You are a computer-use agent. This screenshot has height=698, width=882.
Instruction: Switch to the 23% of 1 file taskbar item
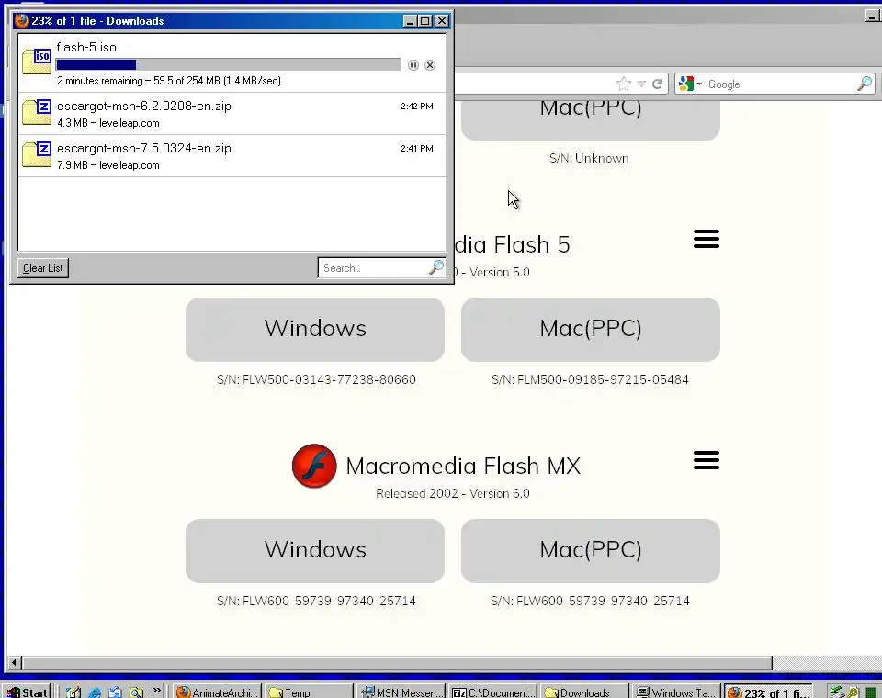768,692
